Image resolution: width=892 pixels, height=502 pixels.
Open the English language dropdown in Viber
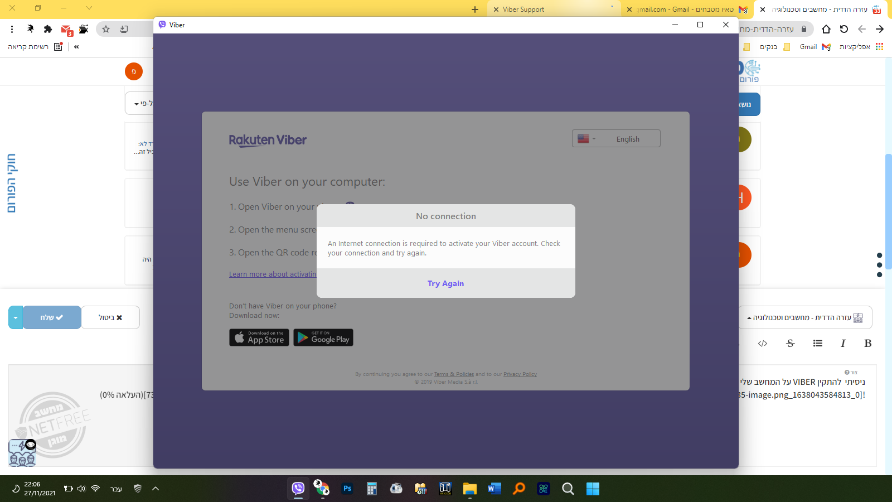coord(616,139)
